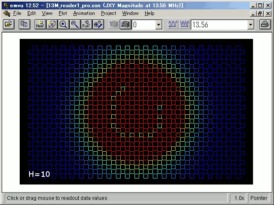Click the emvu application icon in title bar
The image size is (274, 205).
click(6, 6)
